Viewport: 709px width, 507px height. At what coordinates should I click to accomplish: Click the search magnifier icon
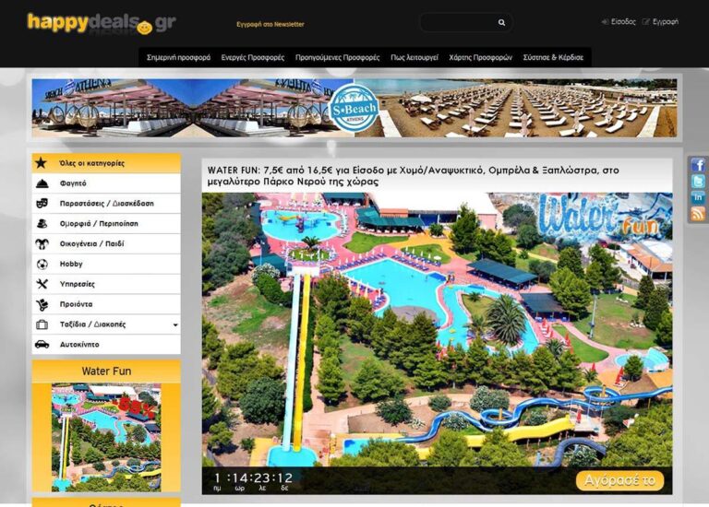click(501, 23)
